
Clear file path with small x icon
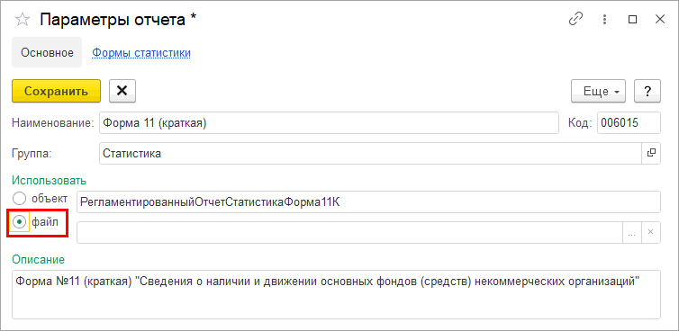coord(650,232)
